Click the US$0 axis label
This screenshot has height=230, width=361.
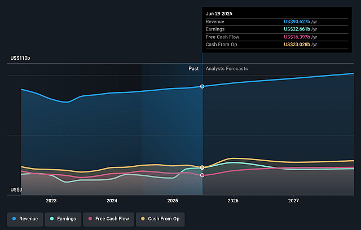(x=16, y=190)
